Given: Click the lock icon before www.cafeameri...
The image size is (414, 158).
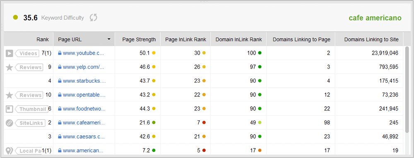Looking at the screenshot, I should pyautogui.click(x=60, y=122).
